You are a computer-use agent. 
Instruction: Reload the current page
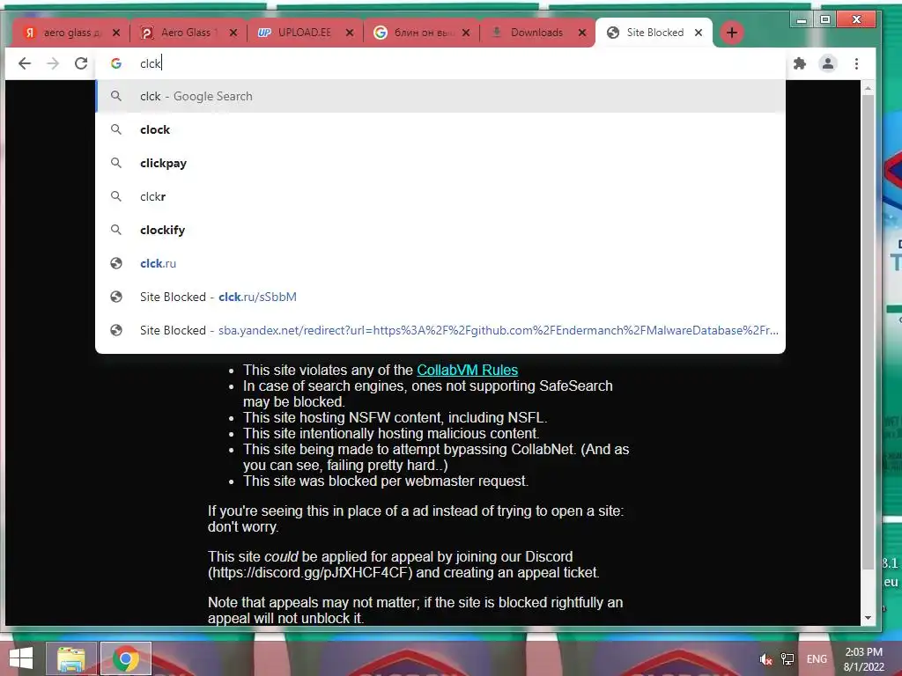pos(81,63)
